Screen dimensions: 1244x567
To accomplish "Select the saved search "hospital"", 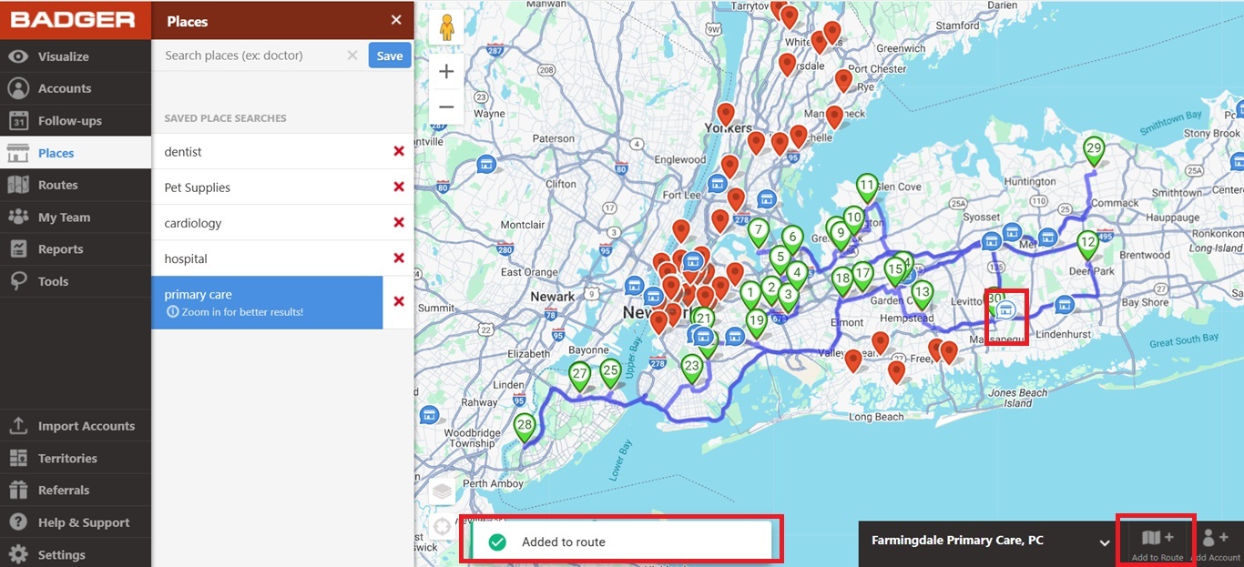I will point(267,258).
